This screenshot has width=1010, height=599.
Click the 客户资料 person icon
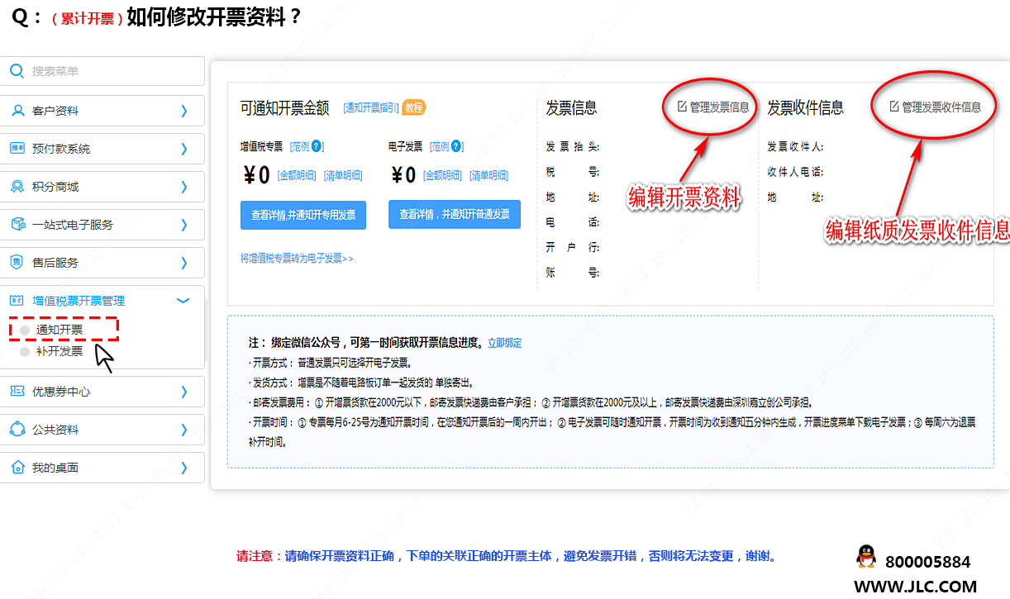[x=17, y=111]
